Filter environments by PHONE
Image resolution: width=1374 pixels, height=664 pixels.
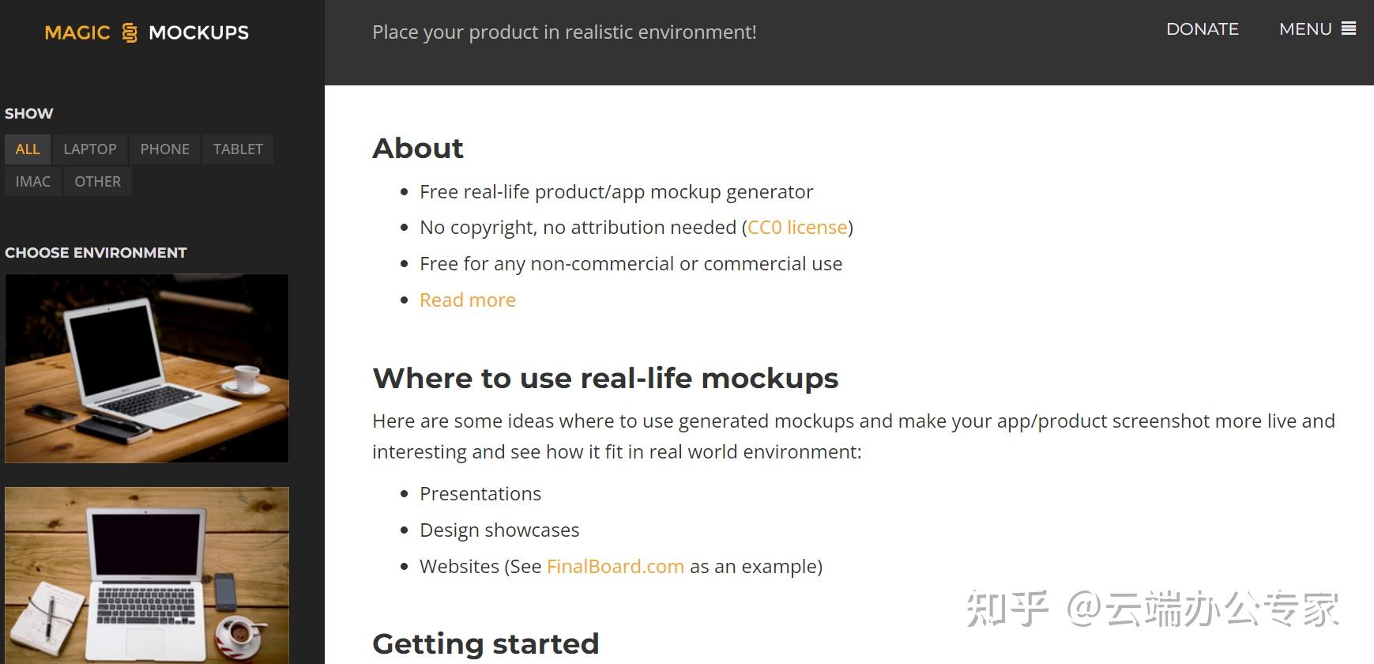(x=165, y=149)
